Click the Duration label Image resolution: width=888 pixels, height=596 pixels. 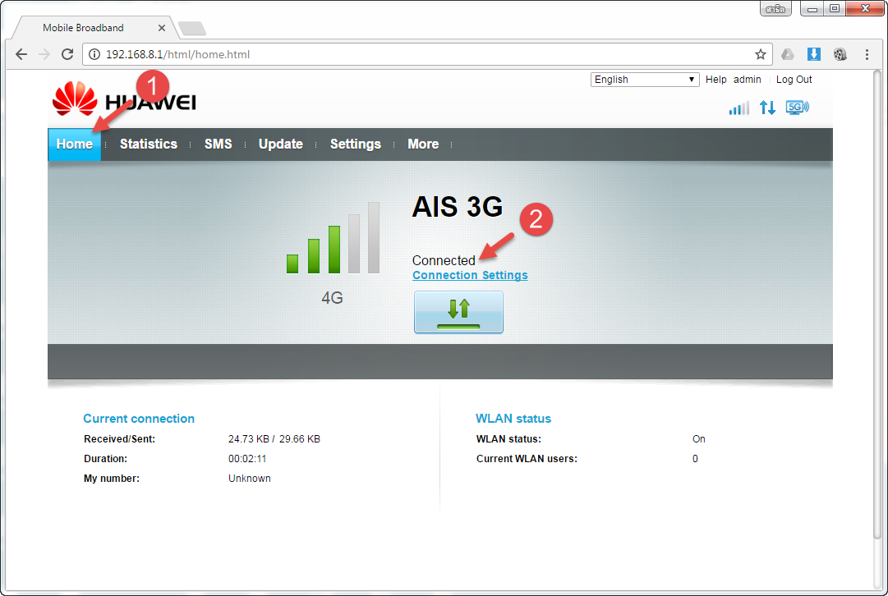click(x=105, y=459)
